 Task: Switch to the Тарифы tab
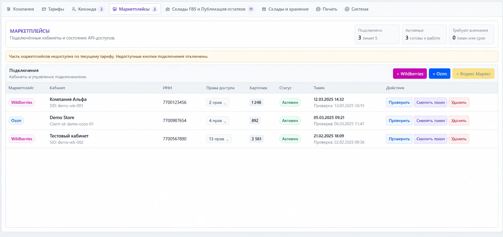53,9
